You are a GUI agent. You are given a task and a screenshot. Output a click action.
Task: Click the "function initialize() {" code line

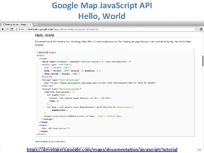[x=59, y=92]
